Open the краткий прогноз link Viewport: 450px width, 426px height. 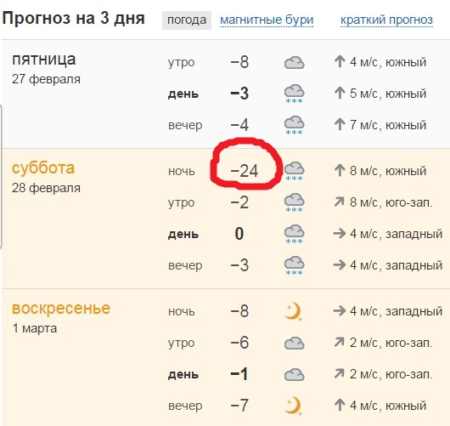click(386, 20)
